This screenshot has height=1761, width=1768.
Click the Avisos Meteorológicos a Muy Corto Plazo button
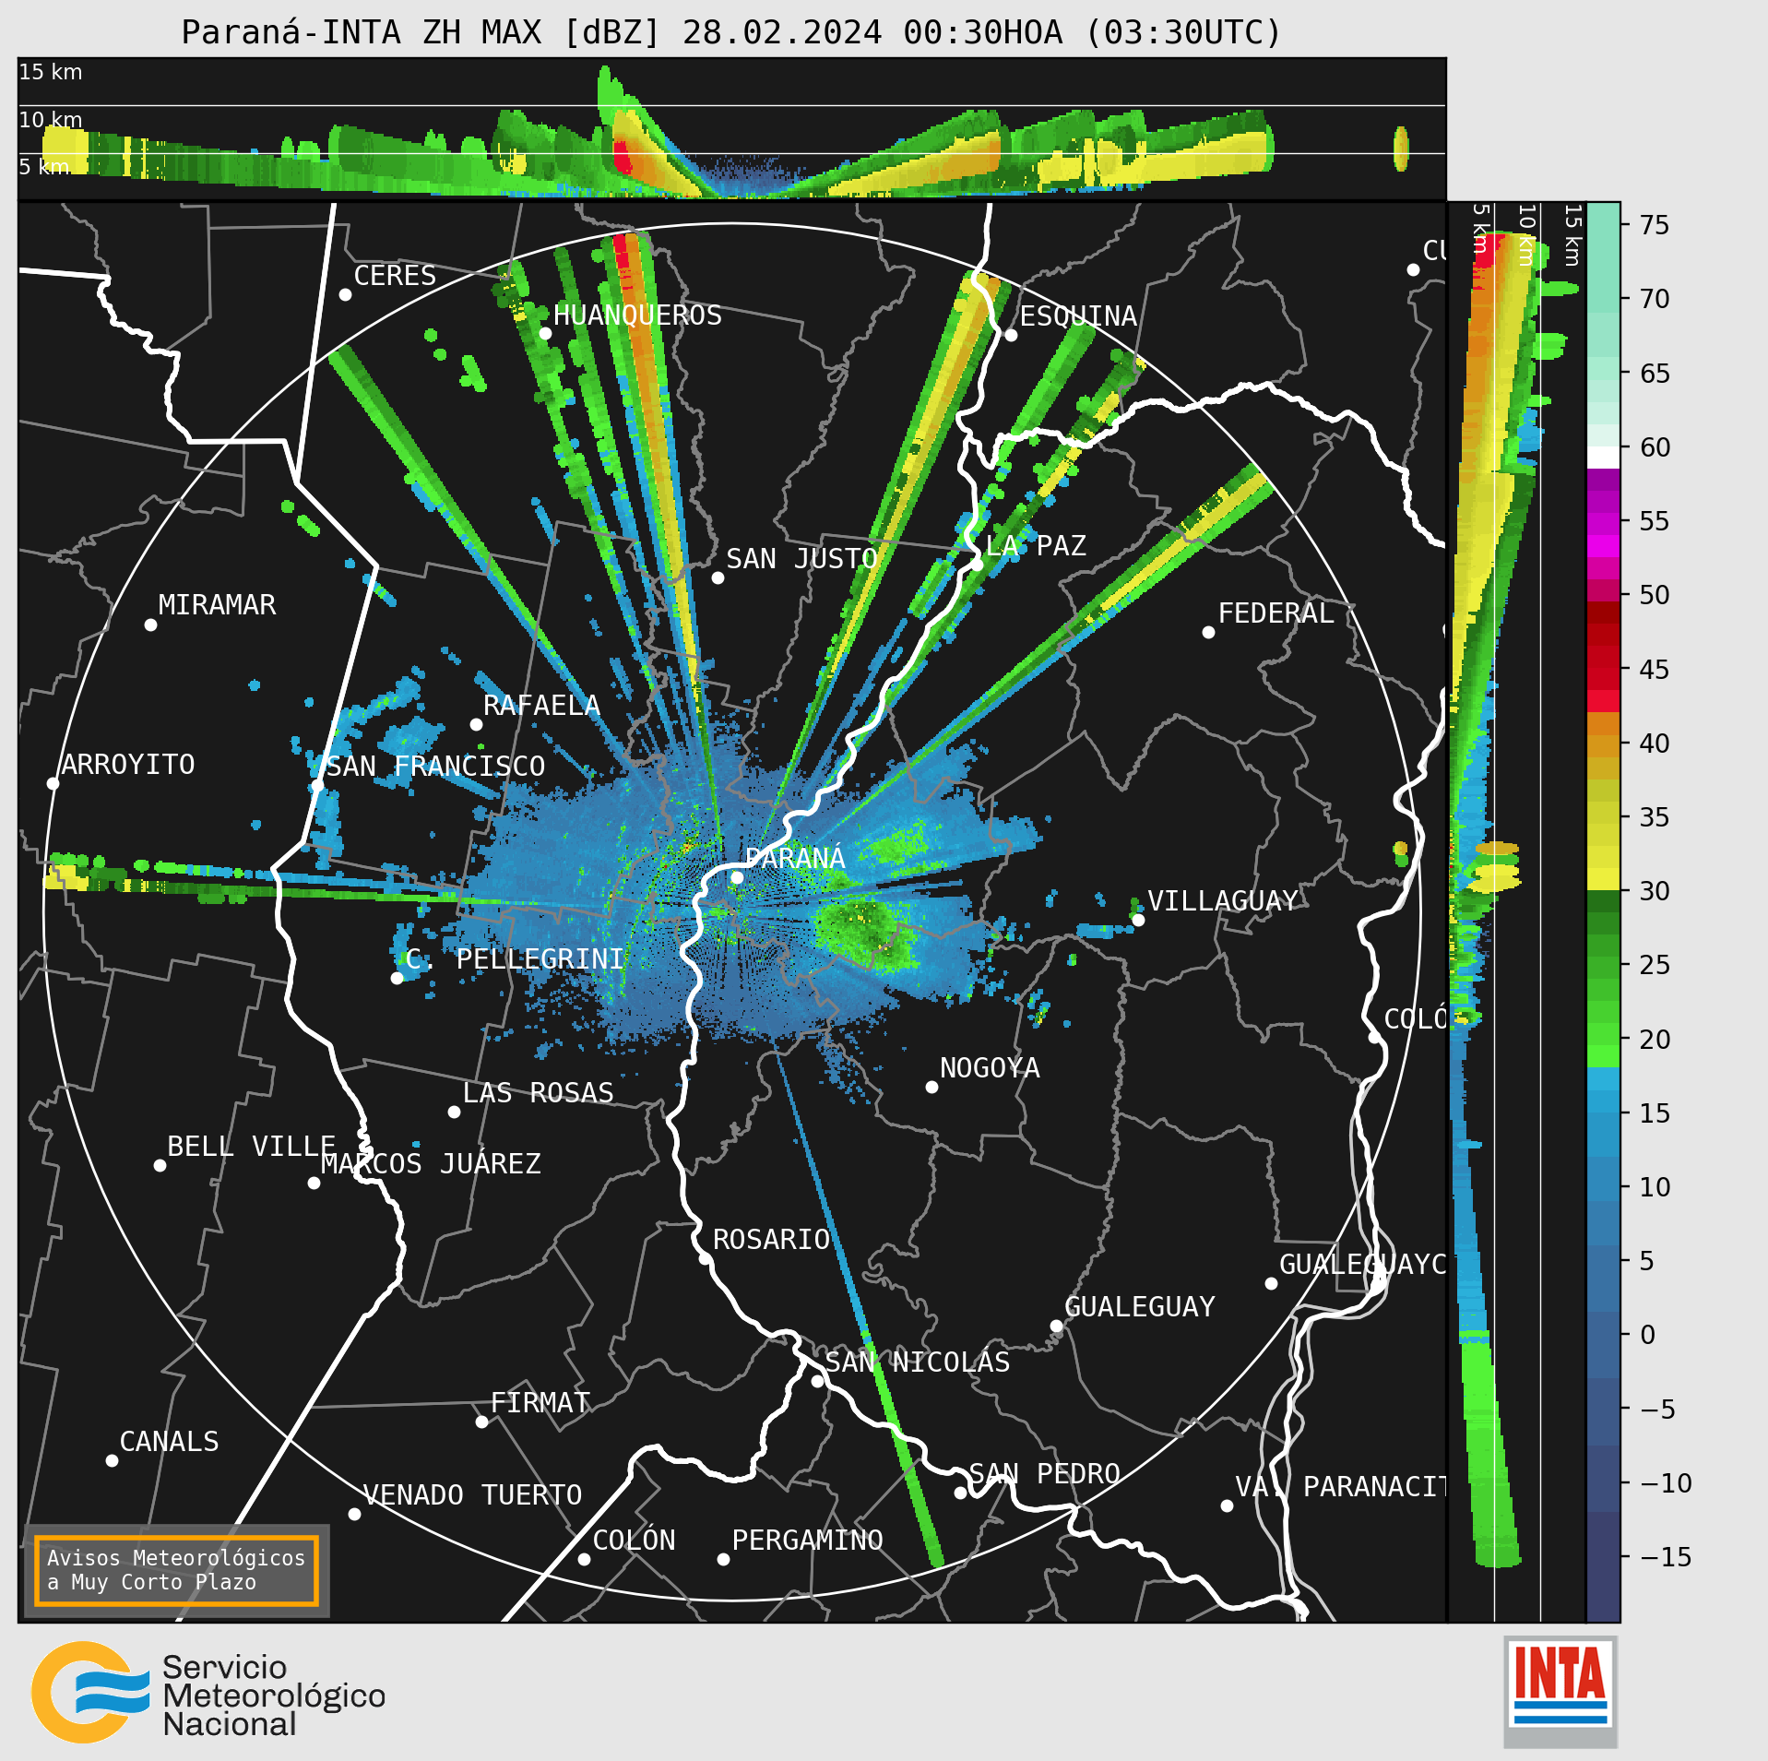click(x=176, y=1570)
